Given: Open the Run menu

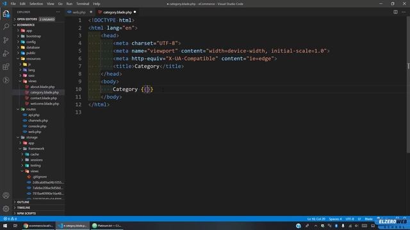Looking at the screenshot, I should (69, 4).
